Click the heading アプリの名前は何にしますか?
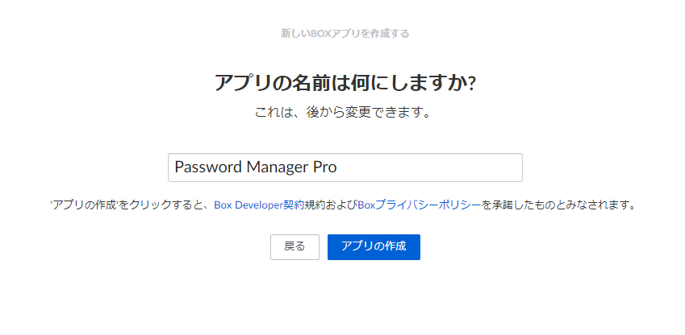Screen dimensions: 685x335 (345, 83)
